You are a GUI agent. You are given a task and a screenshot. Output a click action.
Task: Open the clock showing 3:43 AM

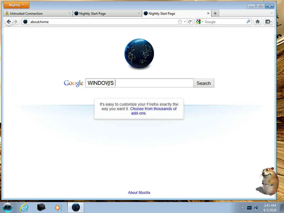pos(270,208)
